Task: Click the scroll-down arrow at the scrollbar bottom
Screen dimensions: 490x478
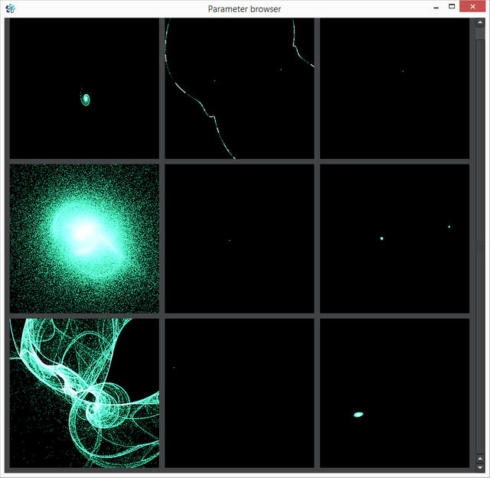Action: [x=480, y=467]
